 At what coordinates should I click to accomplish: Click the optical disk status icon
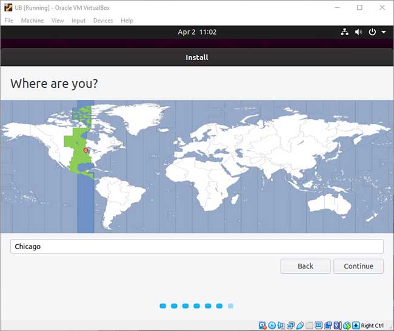point(272,326)
